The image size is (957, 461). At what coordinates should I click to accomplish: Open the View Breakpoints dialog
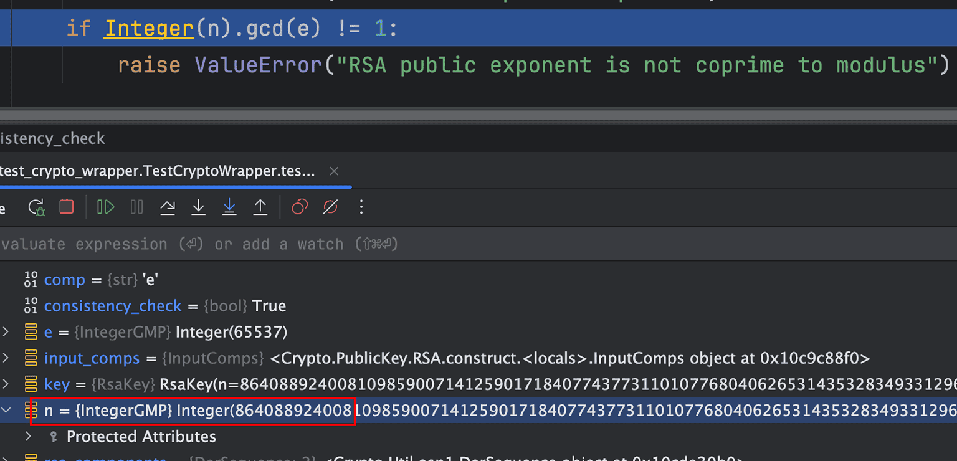[300, 207]
